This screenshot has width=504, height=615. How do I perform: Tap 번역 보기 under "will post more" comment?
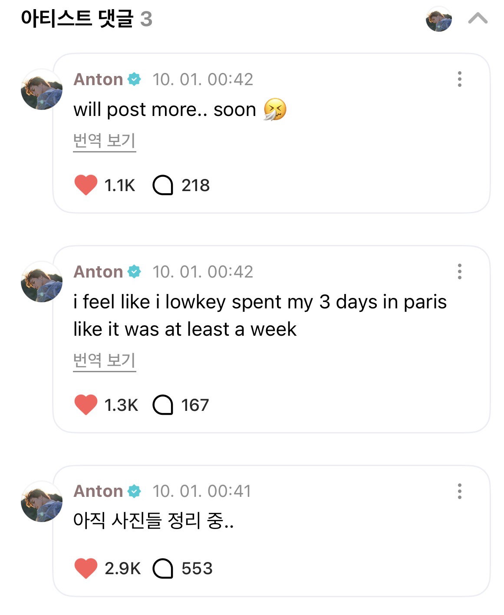[104, 141]
